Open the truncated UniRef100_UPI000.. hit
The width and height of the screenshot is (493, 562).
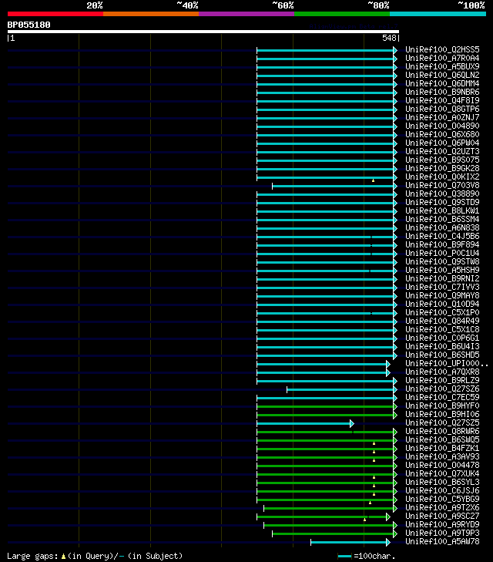(447, 363)
